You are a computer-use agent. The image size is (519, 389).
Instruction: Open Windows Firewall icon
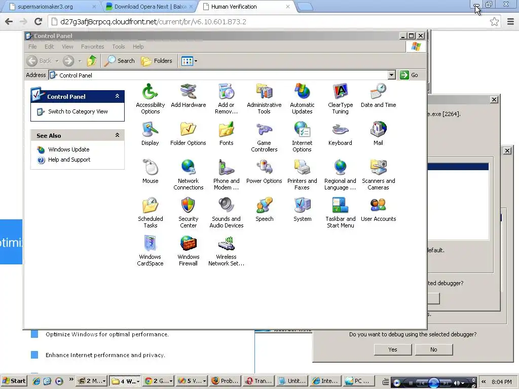coord(189,251)
